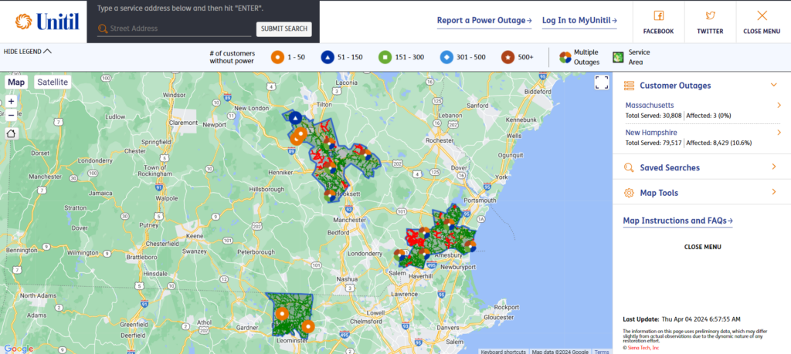Open the Twitter icon link

click(x=710, y=15)
